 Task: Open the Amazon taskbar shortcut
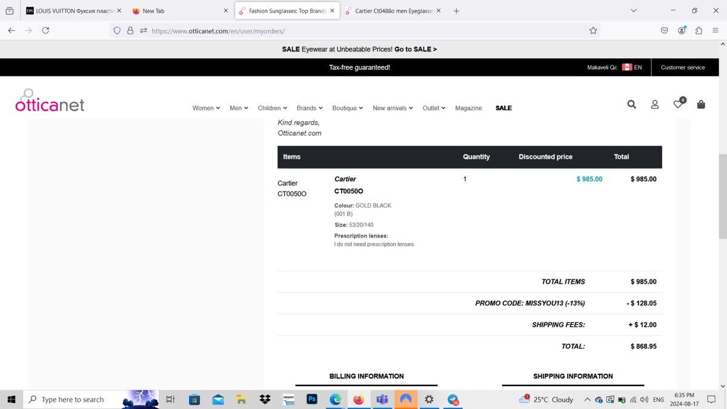click(288, 399)
